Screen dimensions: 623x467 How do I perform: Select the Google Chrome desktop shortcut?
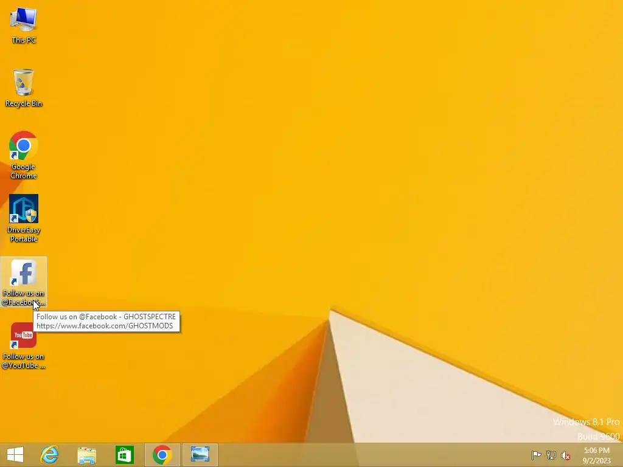24,155
